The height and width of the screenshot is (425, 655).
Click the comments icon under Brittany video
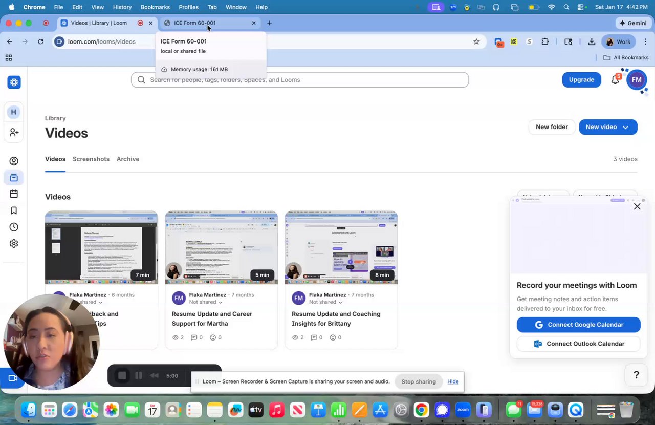(314, 337)
